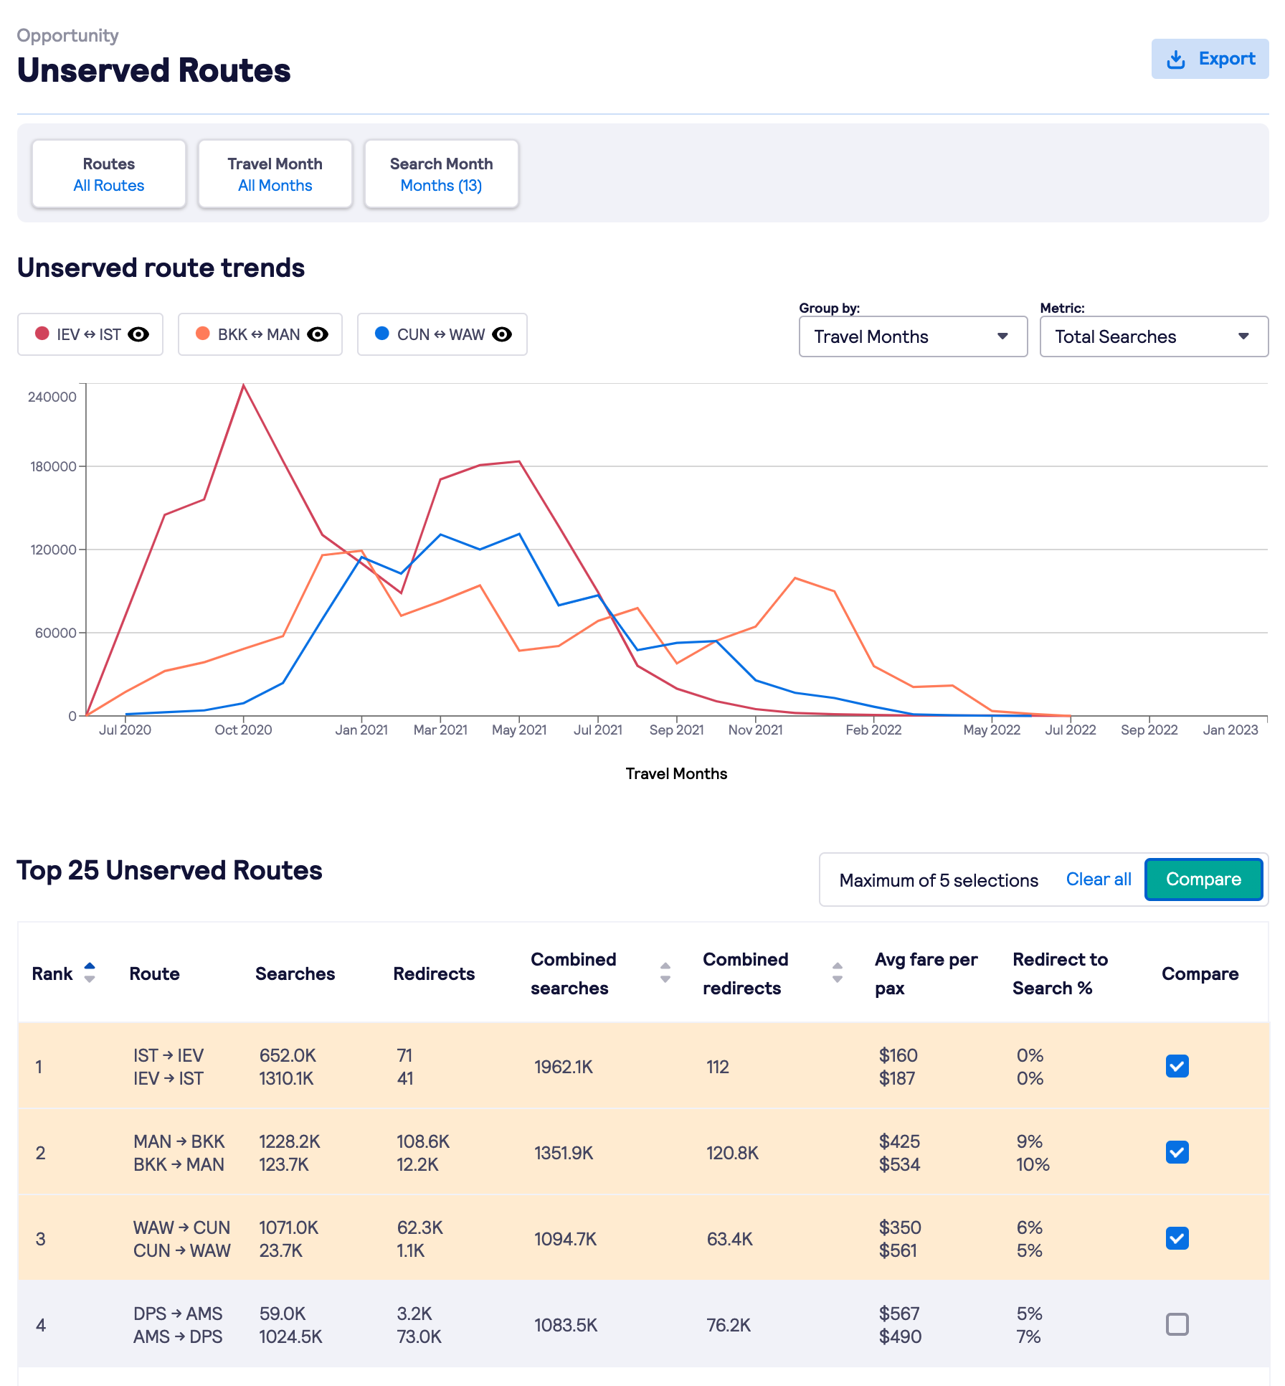This screenshot has height=1386, width=1285.
Task: Sort table by Rank arrows
Action: coord(90,973)
